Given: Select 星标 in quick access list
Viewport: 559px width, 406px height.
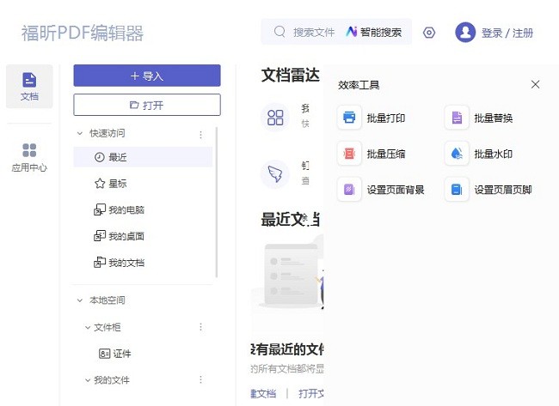Looking at the screenshot, I should point(118,184).
